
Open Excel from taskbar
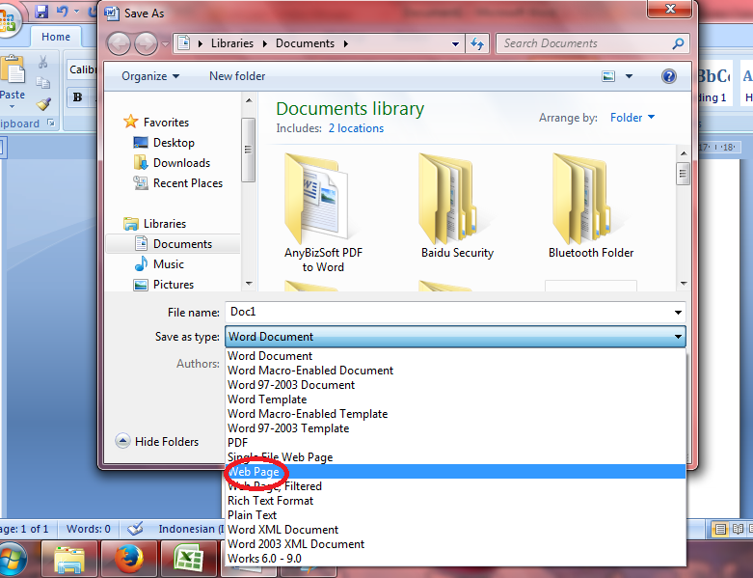(x=188, y=560)
